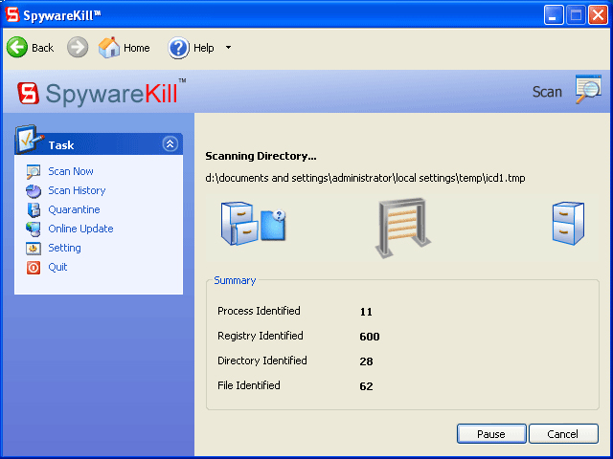Click the Scan Now magnifier icon
The width and height of the screenshot is (613, 459).
[34, 171]
